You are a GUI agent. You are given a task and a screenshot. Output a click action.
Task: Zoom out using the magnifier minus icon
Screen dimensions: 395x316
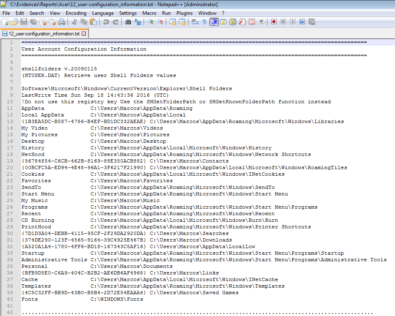pyautogui.click(x=160, y=22)
